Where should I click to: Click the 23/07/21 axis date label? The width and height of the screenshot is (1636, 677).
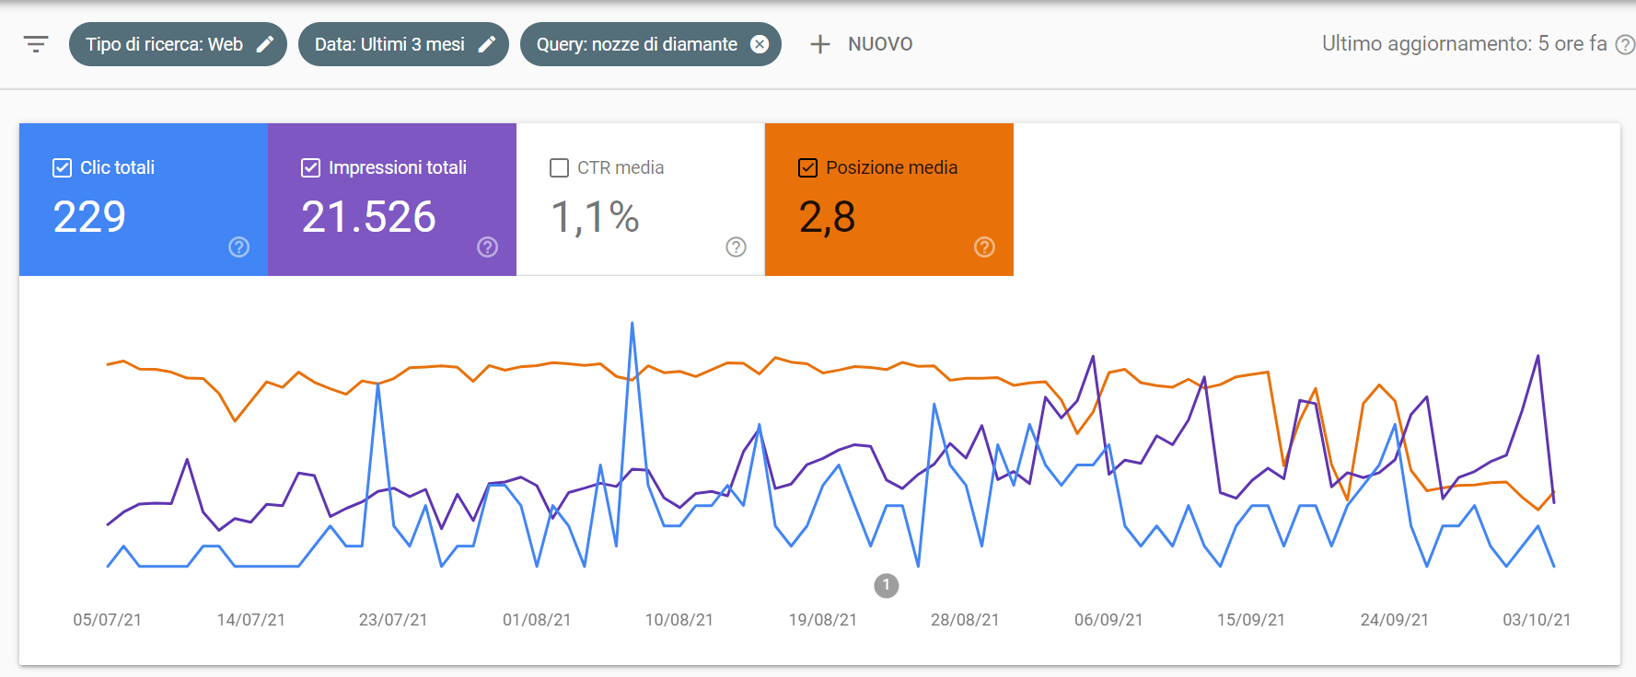[x=393, y=620]
